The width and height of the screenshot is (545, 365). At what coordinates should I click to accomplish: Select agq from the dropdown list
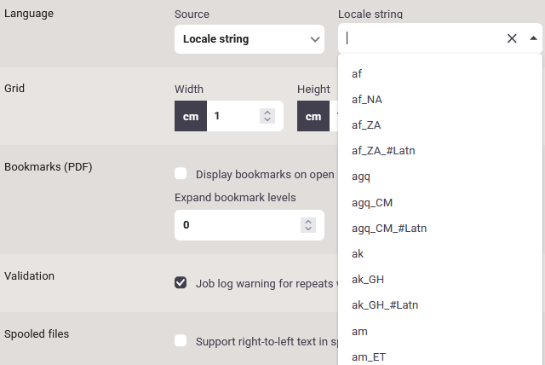click(361, 177)
